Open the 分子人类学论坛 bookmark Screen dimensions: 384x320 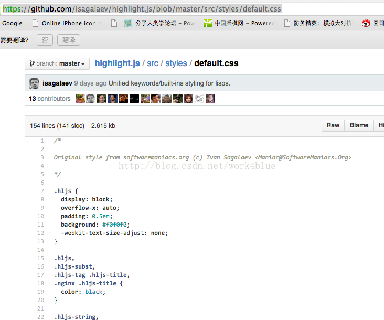(x=159, y=23)
